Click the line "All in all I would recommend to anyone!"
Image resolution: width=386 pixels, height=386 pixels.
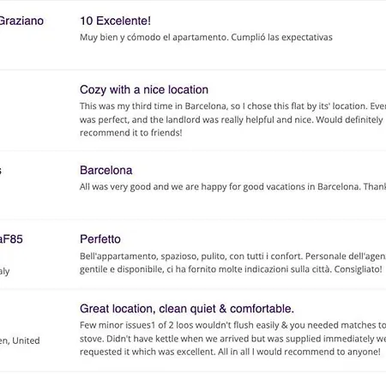[x=299, y=352]
